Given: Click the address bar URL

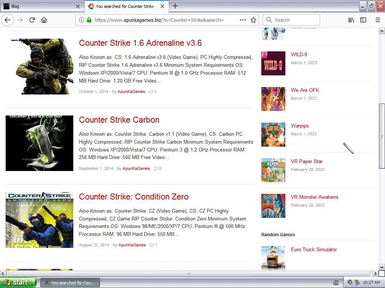Looking at the screenshot, I should (x=159, y=20).
